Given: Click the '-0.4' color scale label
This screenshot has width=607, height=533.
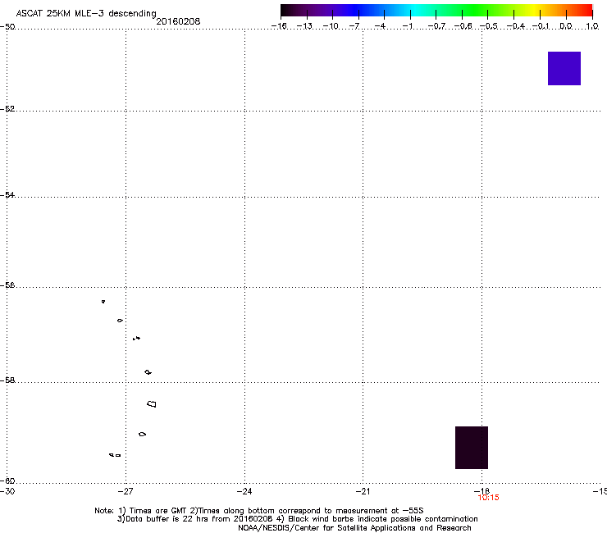Looking at the screenshot, I should (516, 26).
